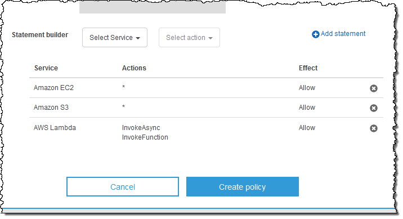Open the Select Service dropdown
Screen dimensions: 403x219
click(x=115, y=38)
